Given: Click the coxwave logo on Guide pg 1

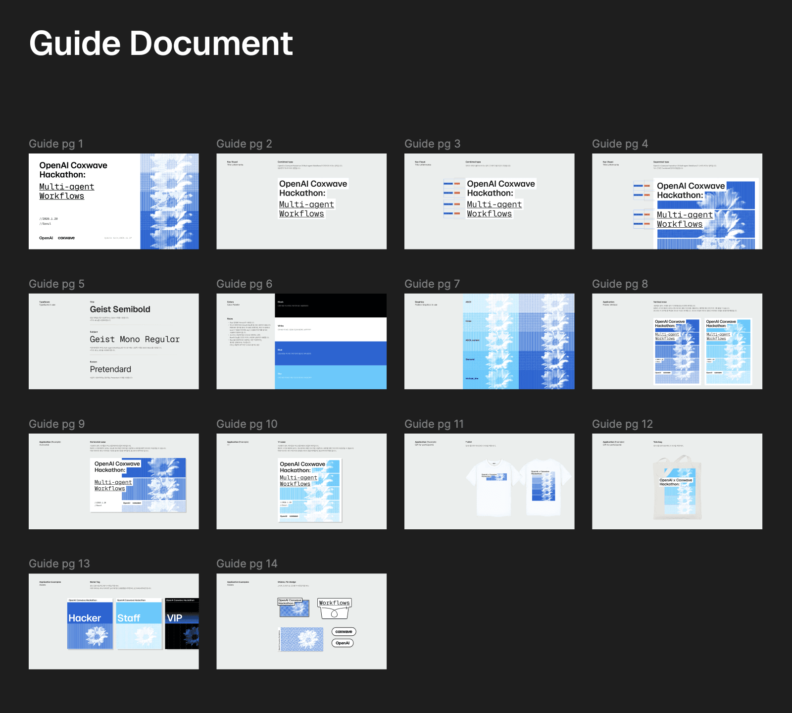Looking at the screenshot, I should tap(66, 238).
